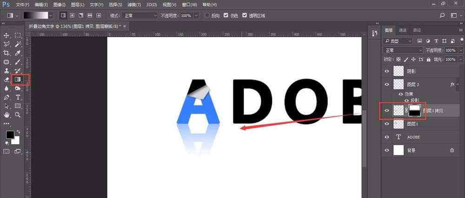Activate the Eyedropper tool

[x=18, y=53]
